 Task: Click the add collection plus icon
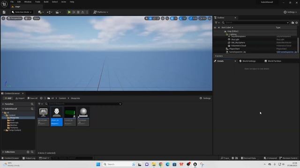28,152
